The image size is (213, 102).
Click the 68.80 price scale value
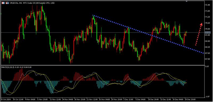[208, 41]
